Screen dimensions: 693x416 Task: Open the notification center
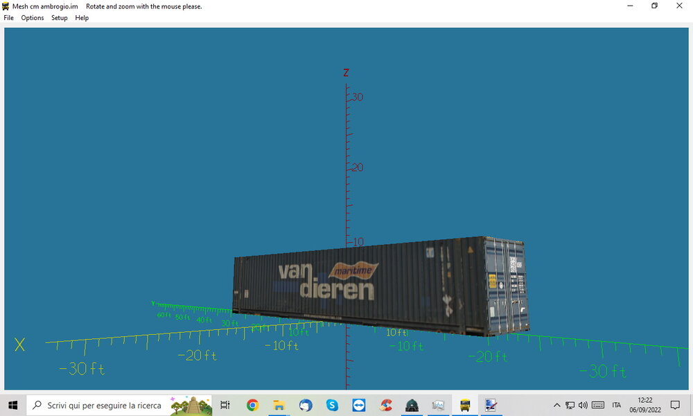click(x=675, y=405)
